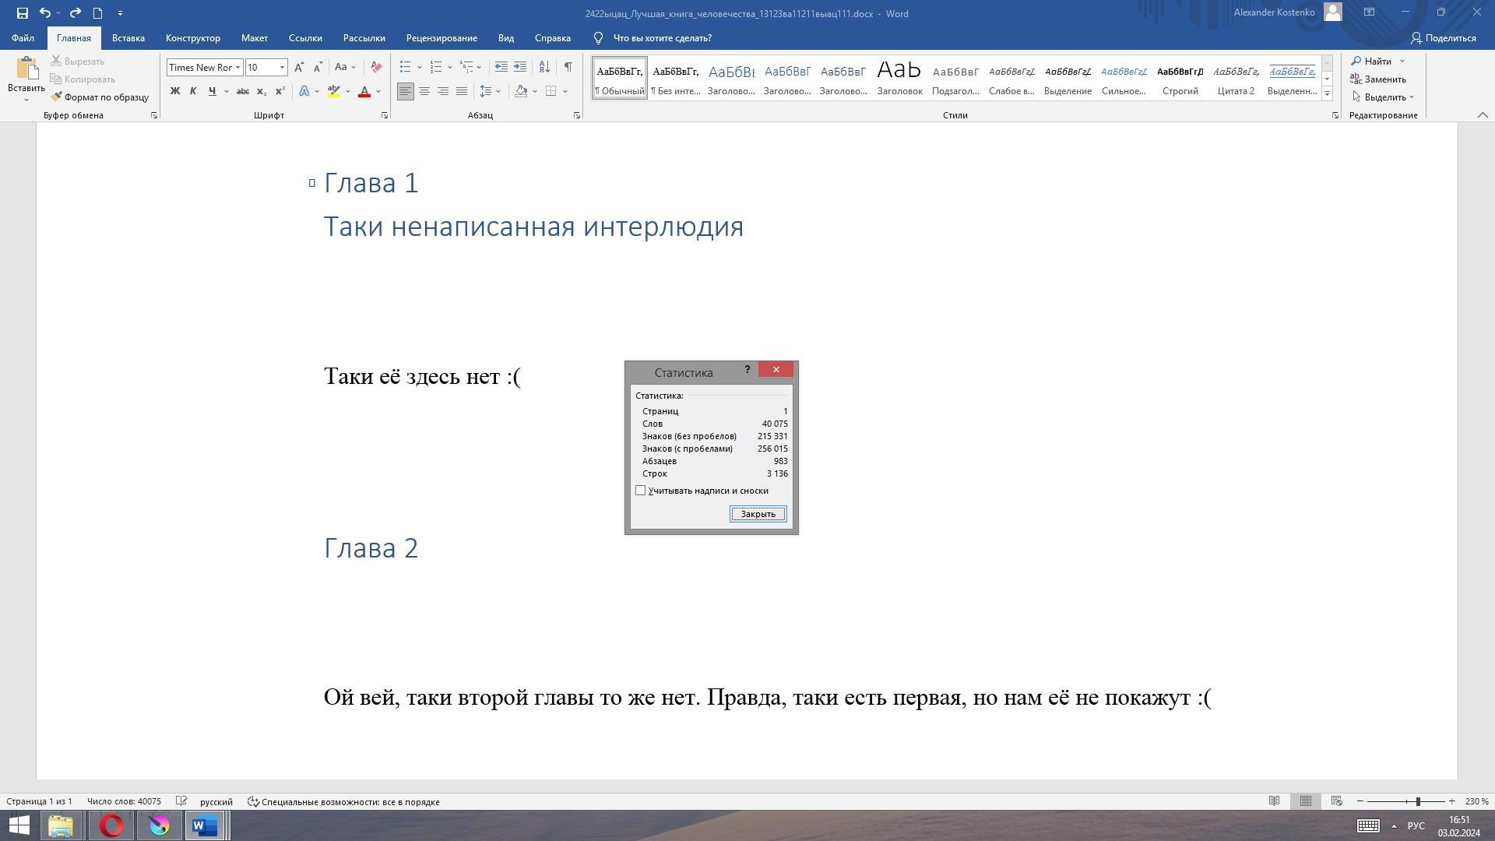Click the increase indent icon
Image resolution: width=1495 pixels, height=841 pixels.
click(519, 67)
